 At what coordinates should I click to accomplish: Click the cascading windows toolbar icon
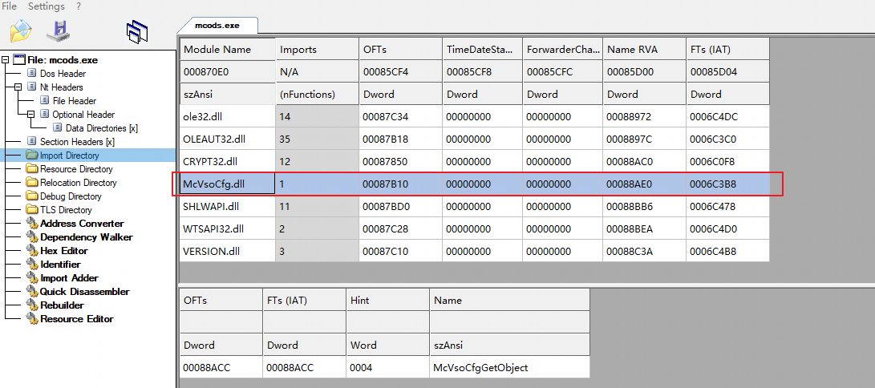point(137,32)
